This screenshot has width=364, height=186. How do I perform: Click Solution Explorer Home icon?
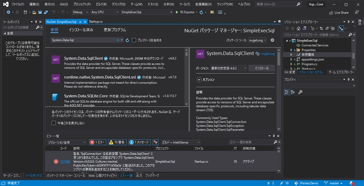point(299,28)
